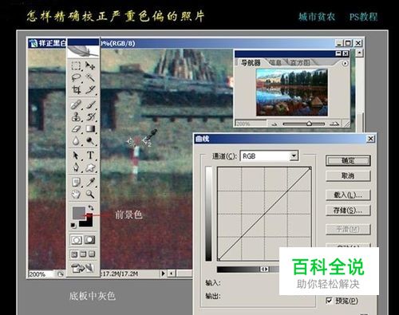
Task: Select the Gradient tool
Action: coord(90,129)
